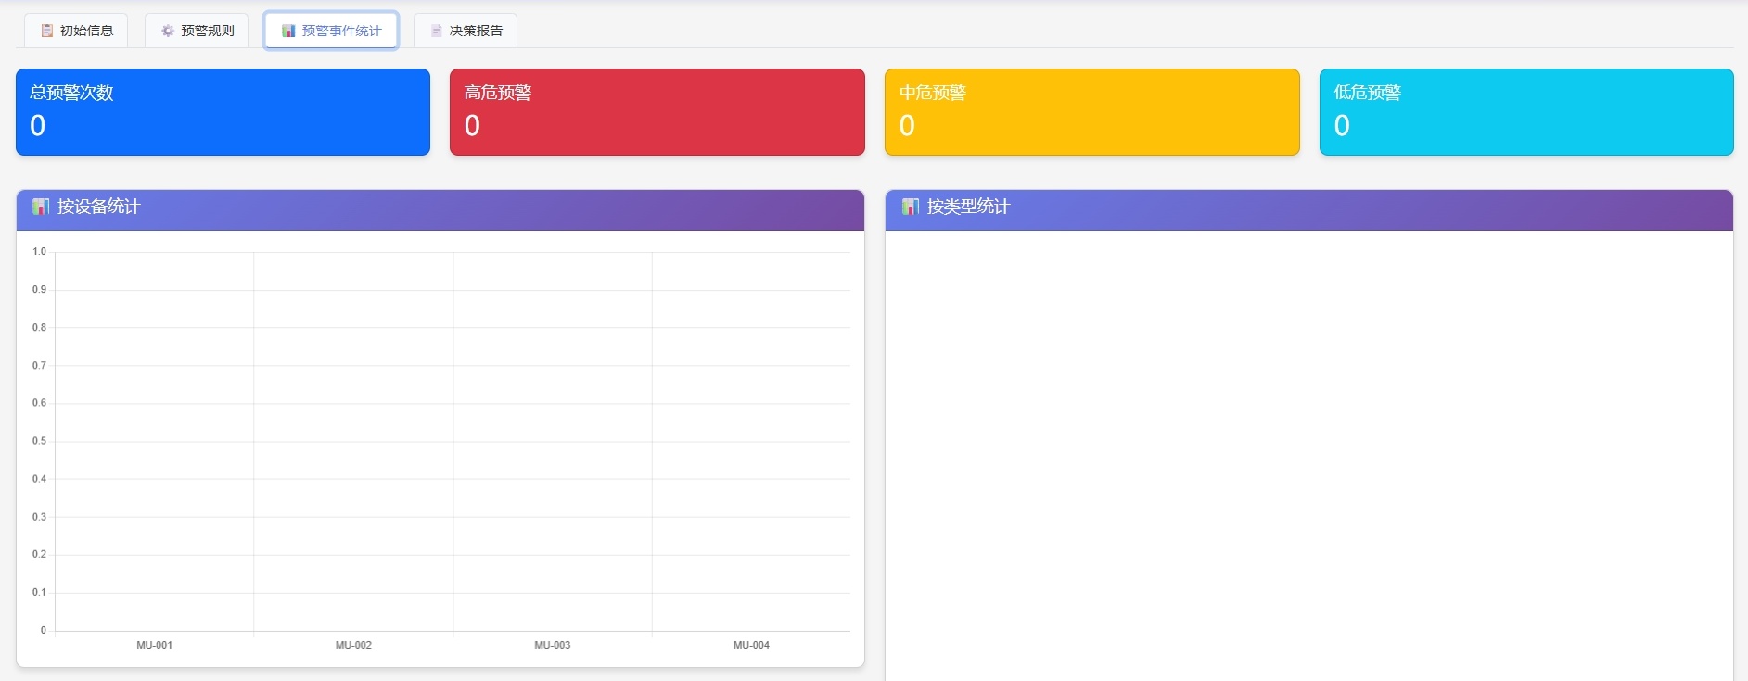Screen dimensions: 1748x681
Task: Select the 预警事件统计 tab
Action: click(x=331, y=31)
